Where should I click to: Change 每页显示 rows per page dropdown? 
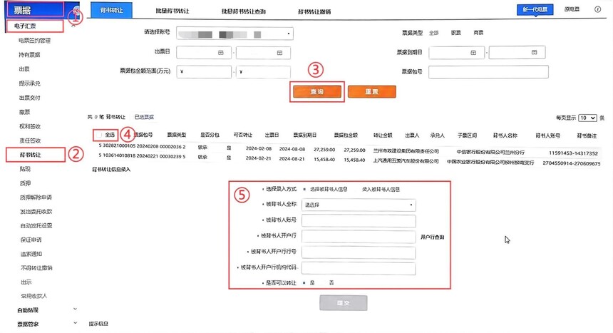pyautogui.click(x=587, y=118)
